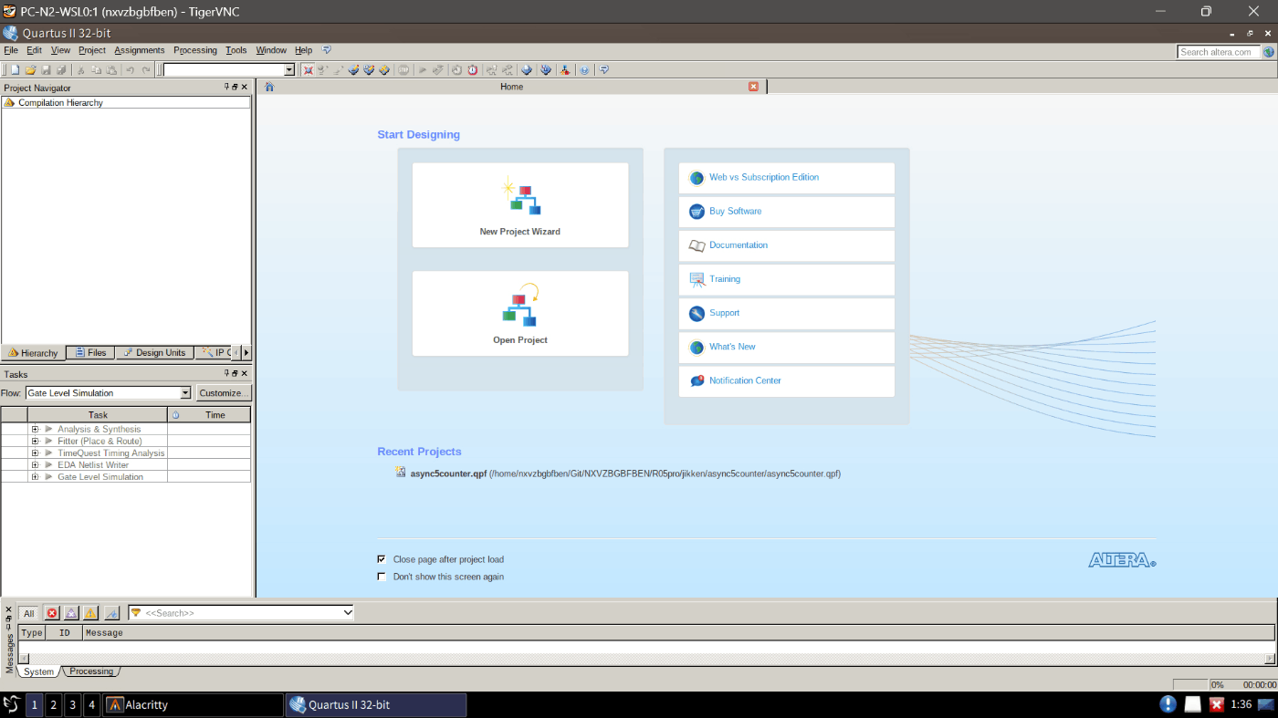Open the Assignments menu
Image resolution: width=1278 pixels, height=718 pixels.
click(x=140, y=50)
